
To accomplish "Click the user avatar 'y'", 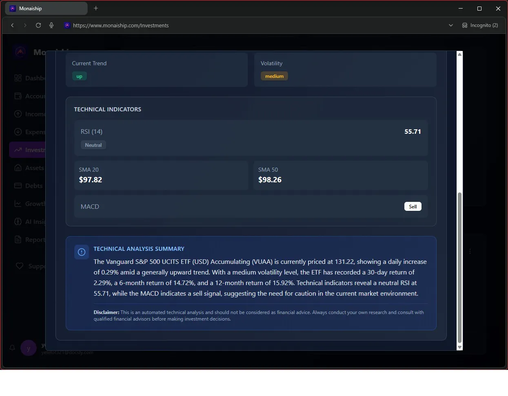I will [x=29, y=348].
